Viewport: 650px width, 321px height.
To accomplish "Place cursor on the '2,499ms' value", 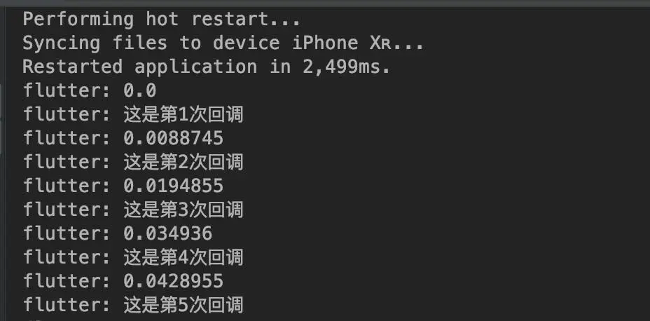I will (342, 67).
